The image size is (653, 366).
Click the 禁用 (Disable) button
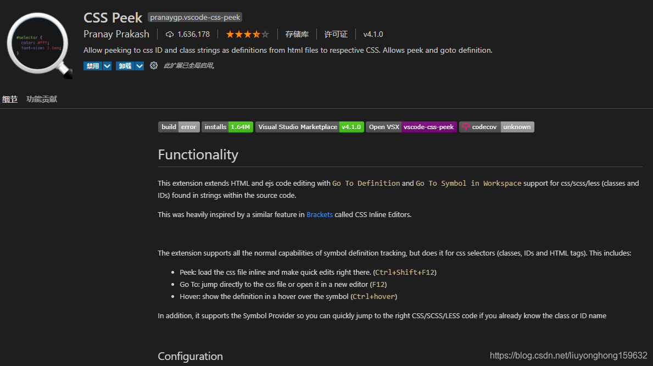click(92, 66)
